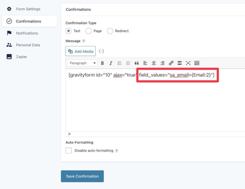Click the insert link icon
This screenshot has height=189, width=245.
171,63
